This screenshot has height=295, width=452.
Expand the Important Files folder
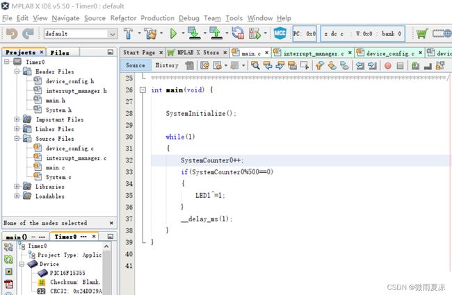tap(17, 119)
